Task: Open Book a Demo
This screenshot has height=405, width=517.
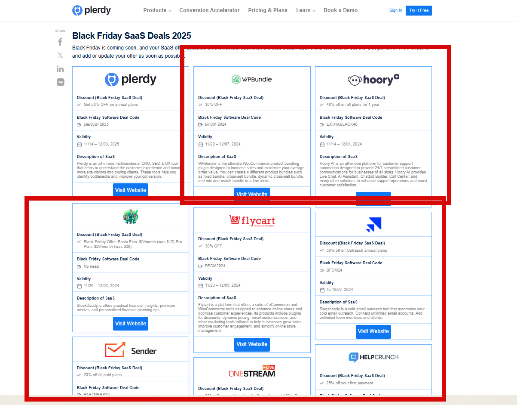Action: [x=340, y=10]
